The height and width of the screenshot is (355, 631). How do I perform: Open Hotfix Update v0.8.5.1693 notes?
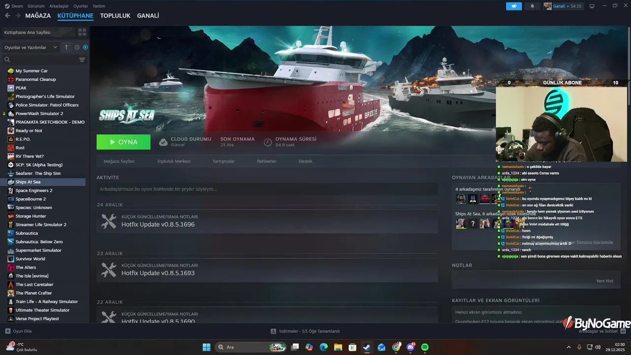267,270
